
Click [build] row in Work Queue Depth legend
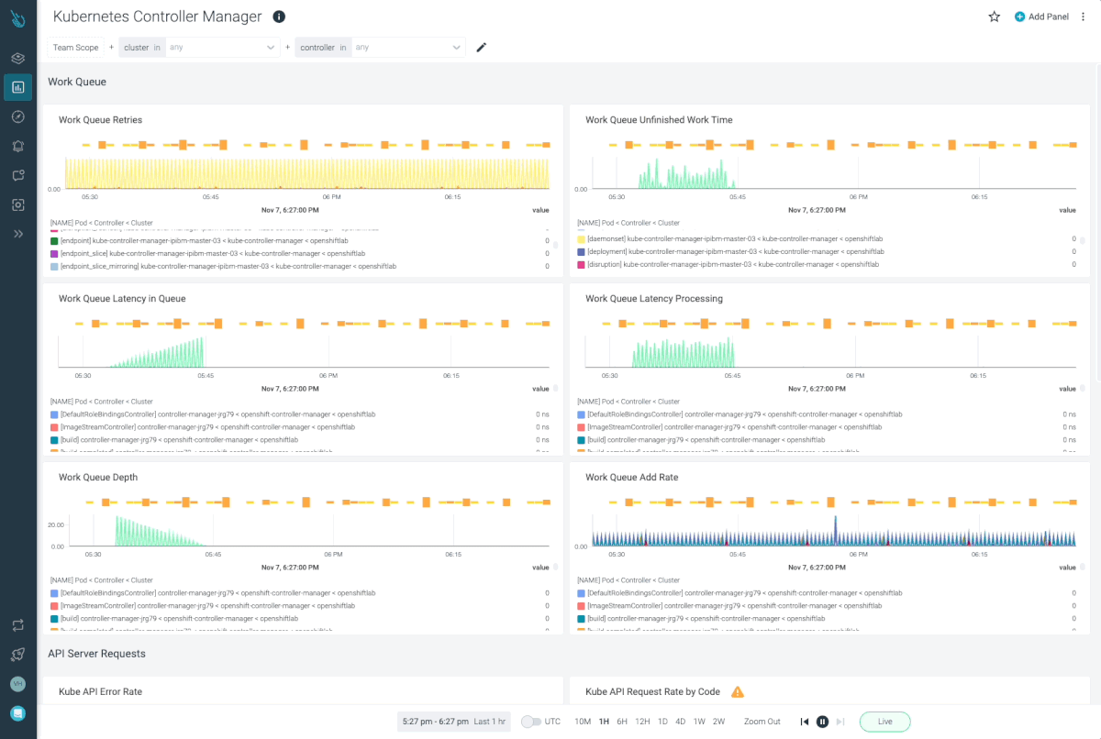pos(300,619)
